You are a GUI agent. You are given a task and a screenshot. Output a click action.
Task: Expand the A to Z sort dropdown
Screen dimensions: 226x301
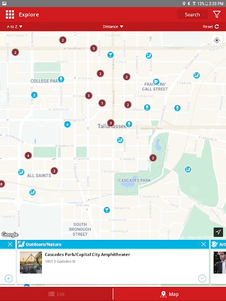click(15, 26)
